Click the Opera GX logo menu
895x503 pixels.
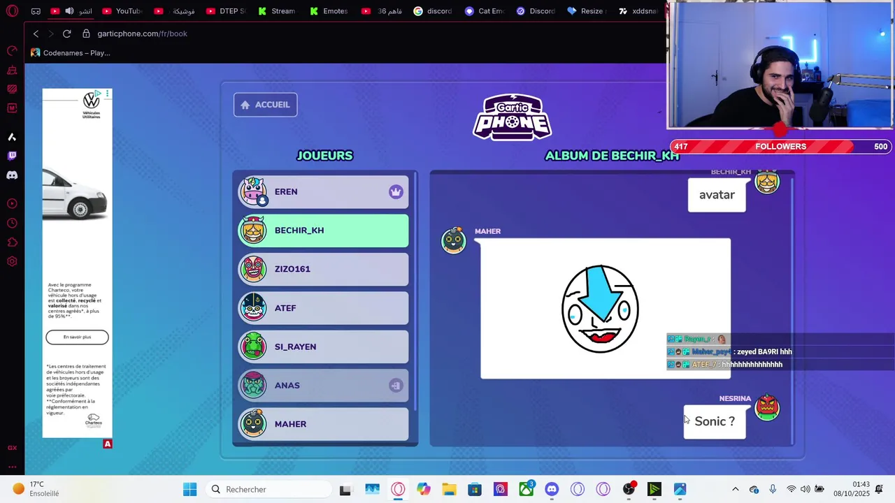click(12, 11)
